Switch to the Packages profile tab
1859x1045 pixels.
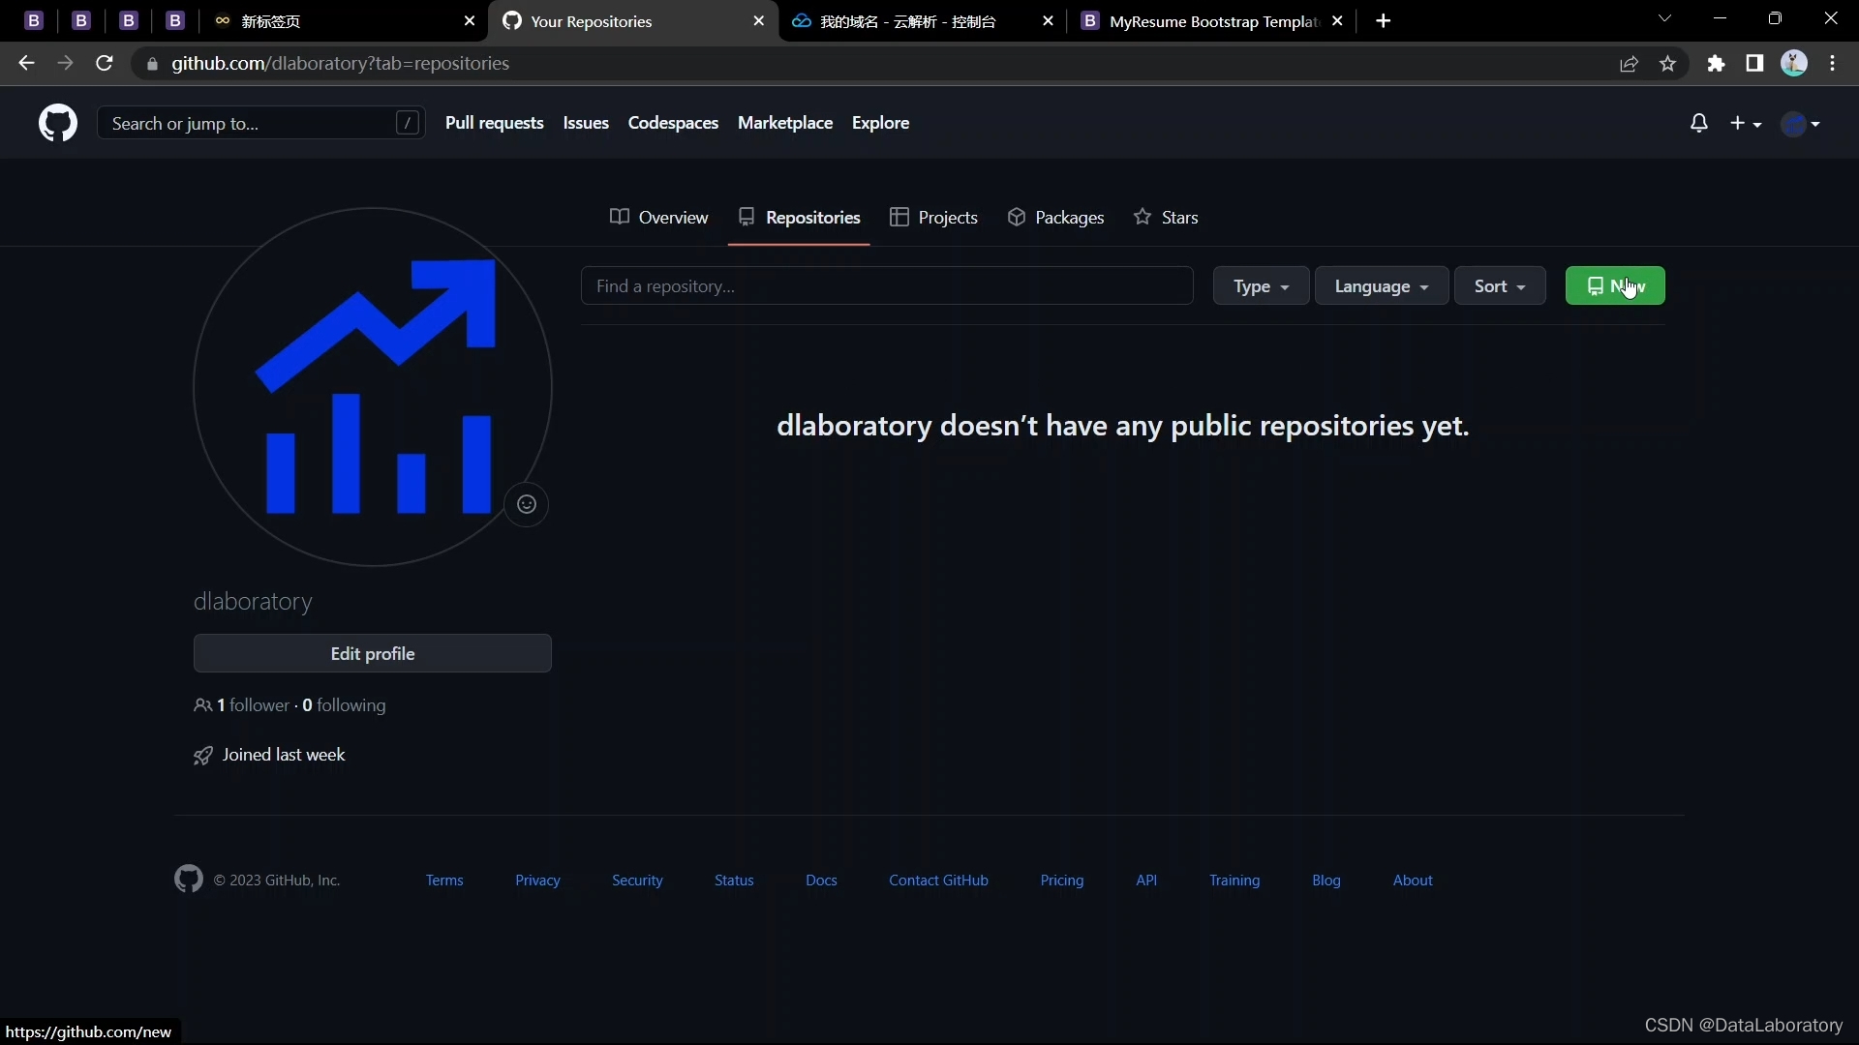tap(1055, 218)
